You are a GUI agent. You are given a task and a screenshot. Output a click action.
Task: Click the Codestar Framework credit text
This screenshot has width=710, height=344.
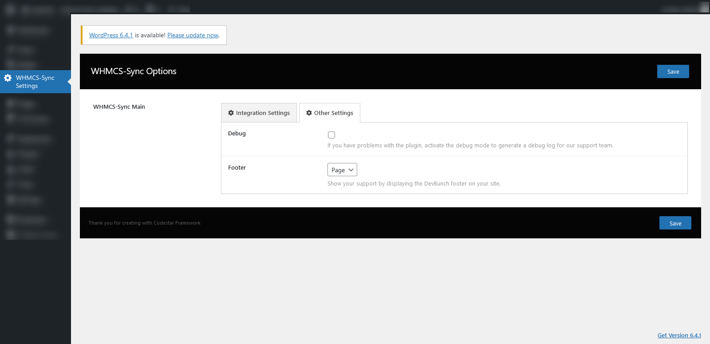144,223
